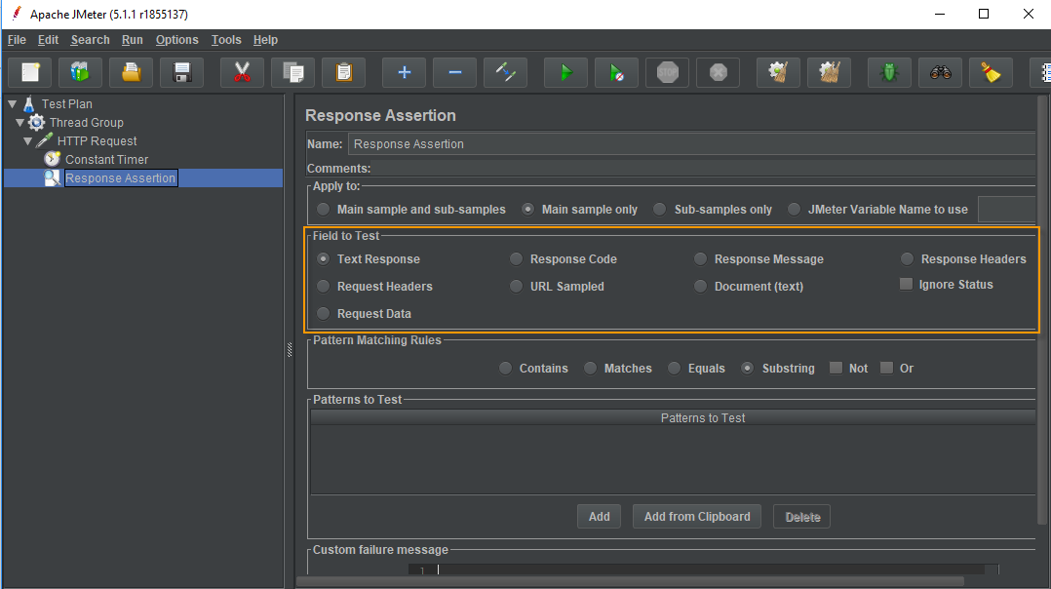Open the Run menu
Screen dimensions: 1051x589
pyautogui.click(x=132, y=40)
